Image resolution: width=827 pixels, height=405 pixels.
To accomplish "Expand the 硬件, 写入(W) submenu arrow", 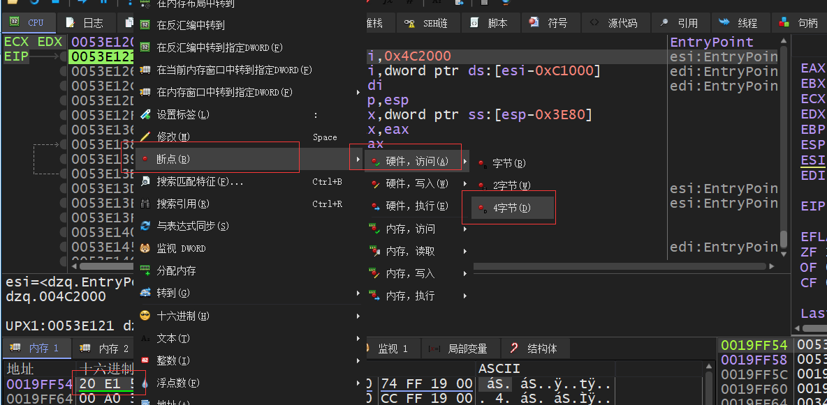I will click(464, 184).
